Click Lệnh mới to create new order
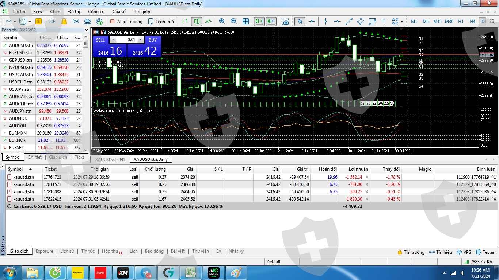Viewport: 499px width, 280px height. (161, 22)
